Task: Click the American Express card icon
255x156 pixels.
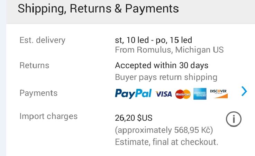Action: point(200,94)
